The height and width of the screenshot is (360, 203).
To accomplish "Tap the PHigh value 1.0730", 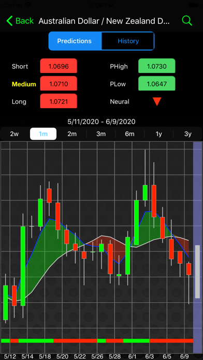I will point(157,66).
